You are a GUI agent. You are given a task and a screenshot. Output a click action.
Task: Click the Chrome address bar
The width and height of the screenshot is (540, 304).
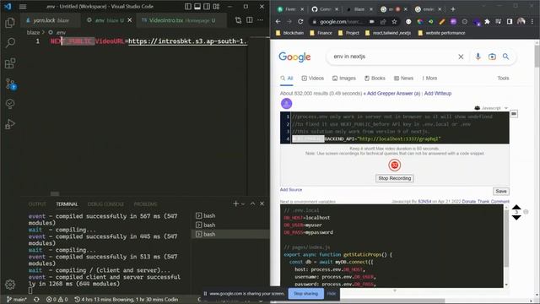click(341, 22)
